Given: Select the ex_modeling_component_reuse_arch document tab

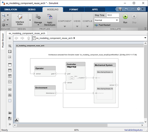Looking at the screenshot, I should coord(27,33).
